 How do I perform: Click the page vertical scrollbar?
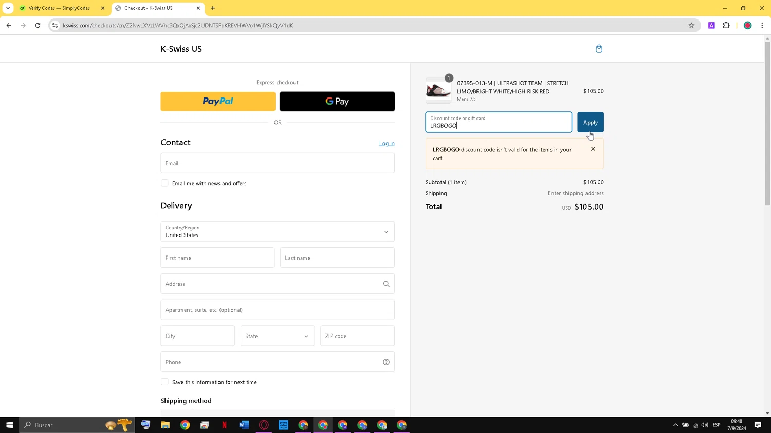(767, 123)
